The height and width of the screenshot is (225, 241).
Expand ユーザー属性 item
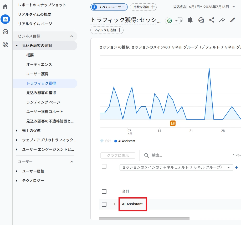(17, 171)
